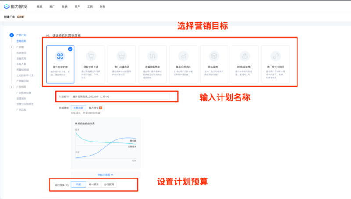Screen dimensions: 351x199
Task: Collapse the chart with 收起示意图
Action: (x=105, y=174)
